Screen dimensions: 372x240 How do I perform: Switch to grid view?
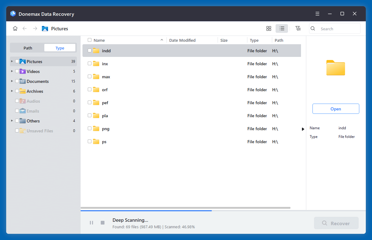[x=268, y=28]
